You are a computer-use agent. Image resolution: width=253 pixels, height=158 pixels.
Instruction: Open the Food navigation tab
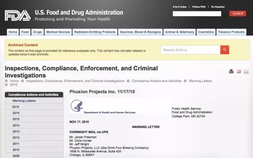click(25, 32)
